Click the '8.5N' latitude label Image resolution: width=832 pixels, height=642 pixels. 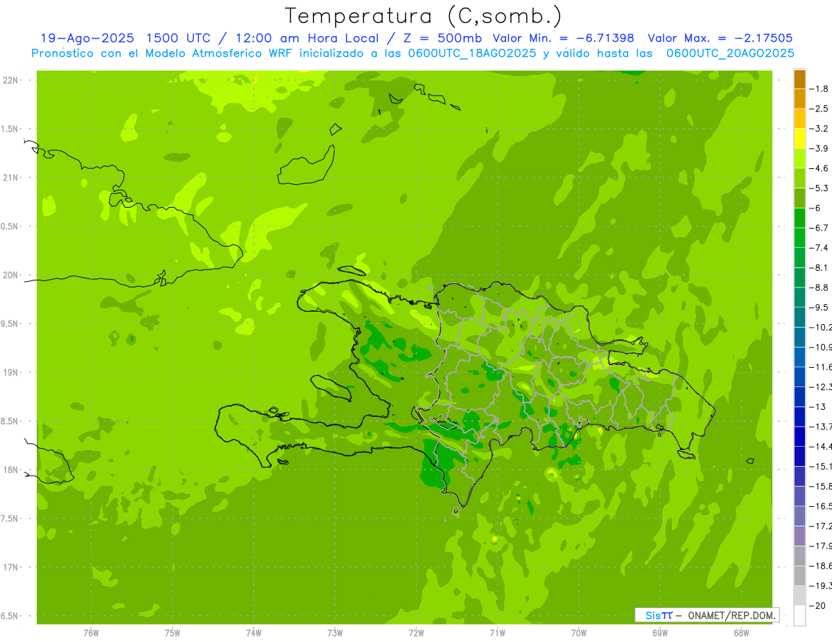point(10,422)
